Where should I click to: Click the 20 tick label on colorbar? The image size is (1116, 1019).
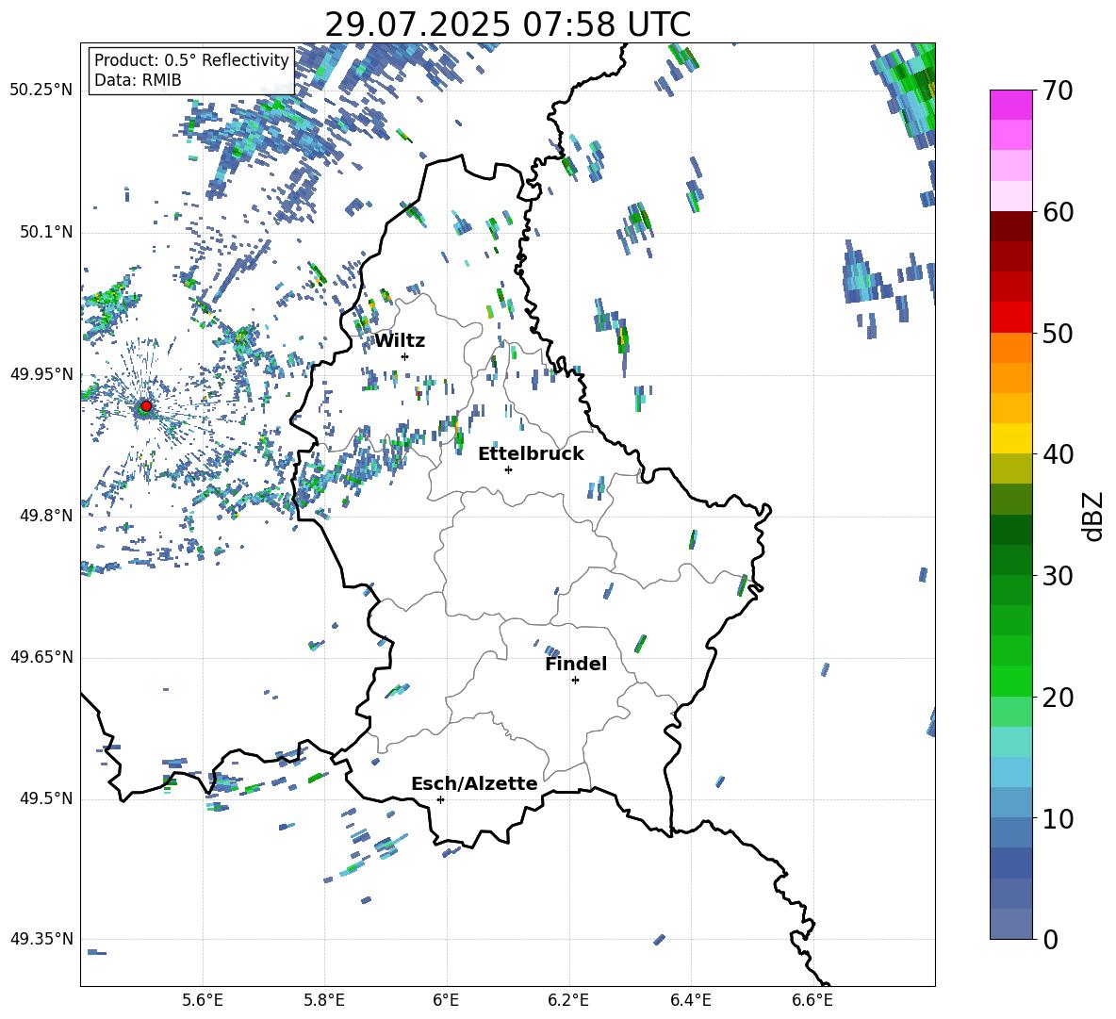pos(1057,698)
